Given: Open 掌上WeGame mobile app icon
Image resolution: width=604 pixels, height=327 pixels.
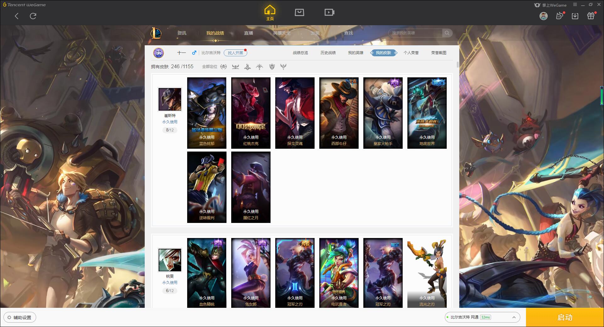Looking at the screenshot, I should click(550, 5).
